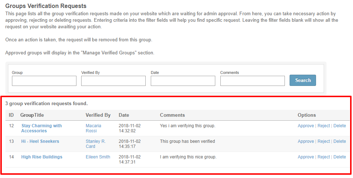Select the Date filter input box
This screenshot has height=178, width=353.
[x=183, y=81]
